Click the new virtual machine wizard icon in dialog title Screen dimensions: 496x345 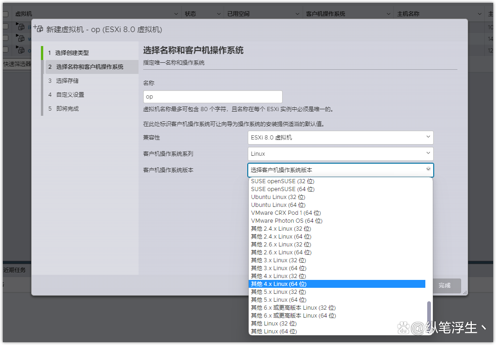coord(39,28)
